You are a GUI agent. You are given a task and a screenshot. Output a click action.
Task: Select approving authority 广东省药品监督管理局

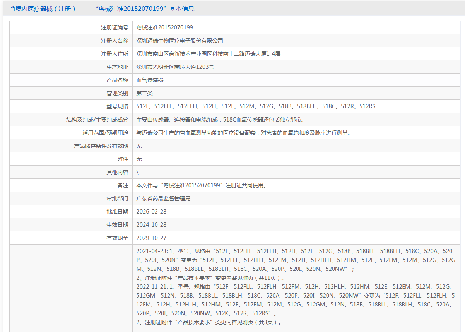click(x=164, y=199)
